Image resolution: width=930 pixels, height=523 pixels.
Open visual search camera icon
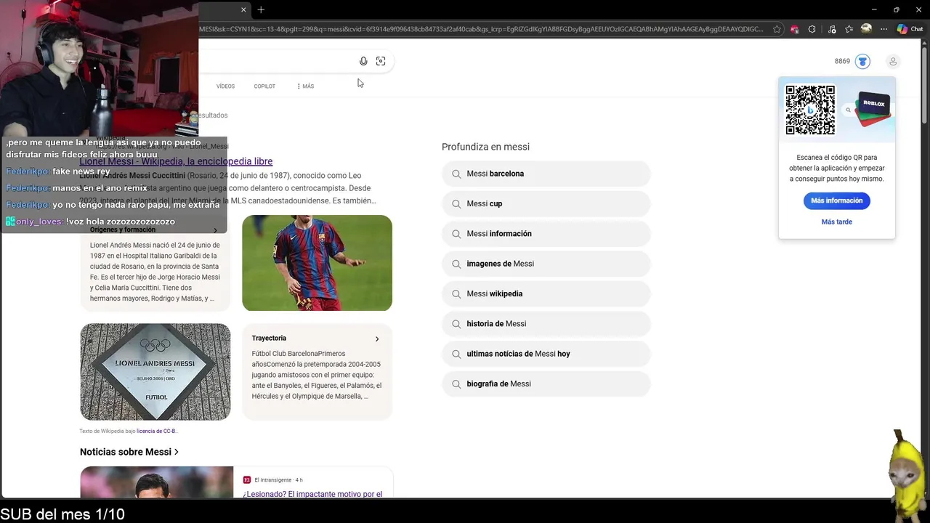click(x=381, y=61)
